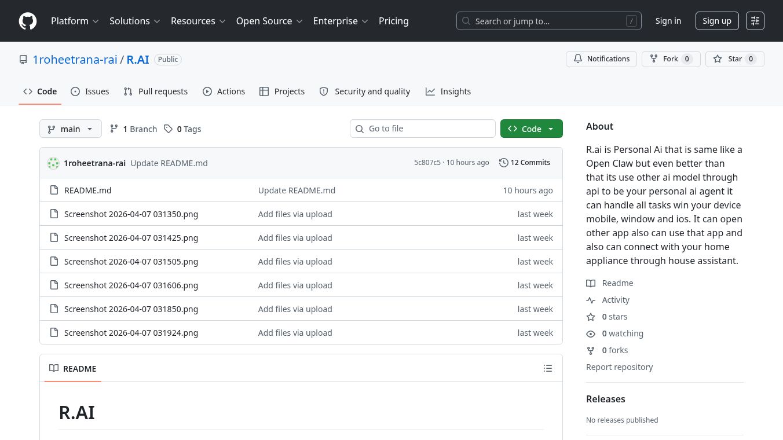Screen dimensions: 783x440
Task: View the 0 Tags list
Action: (182, 129)
